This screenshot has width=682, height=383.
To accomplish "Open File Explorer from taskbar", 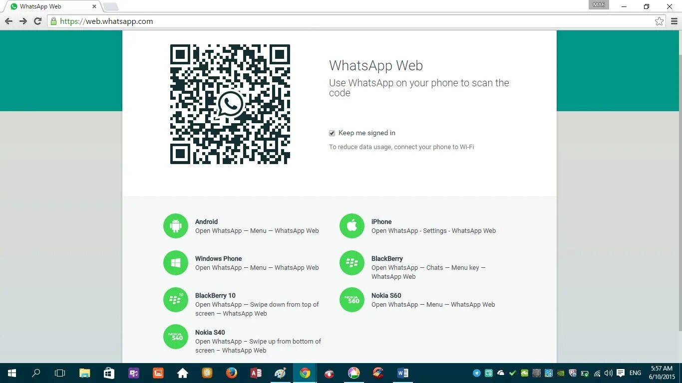I will coord(85,373).
